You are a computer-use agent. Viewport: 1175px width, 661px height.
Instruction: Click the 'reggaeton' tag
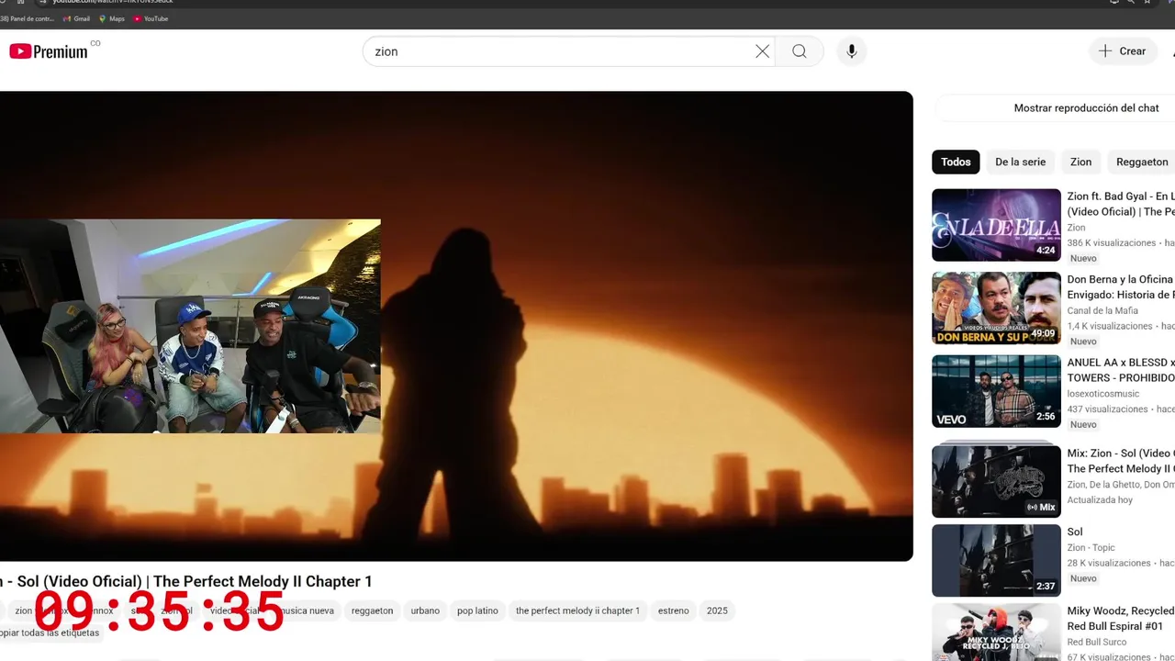pyautogui.click(x=372, y=611)
